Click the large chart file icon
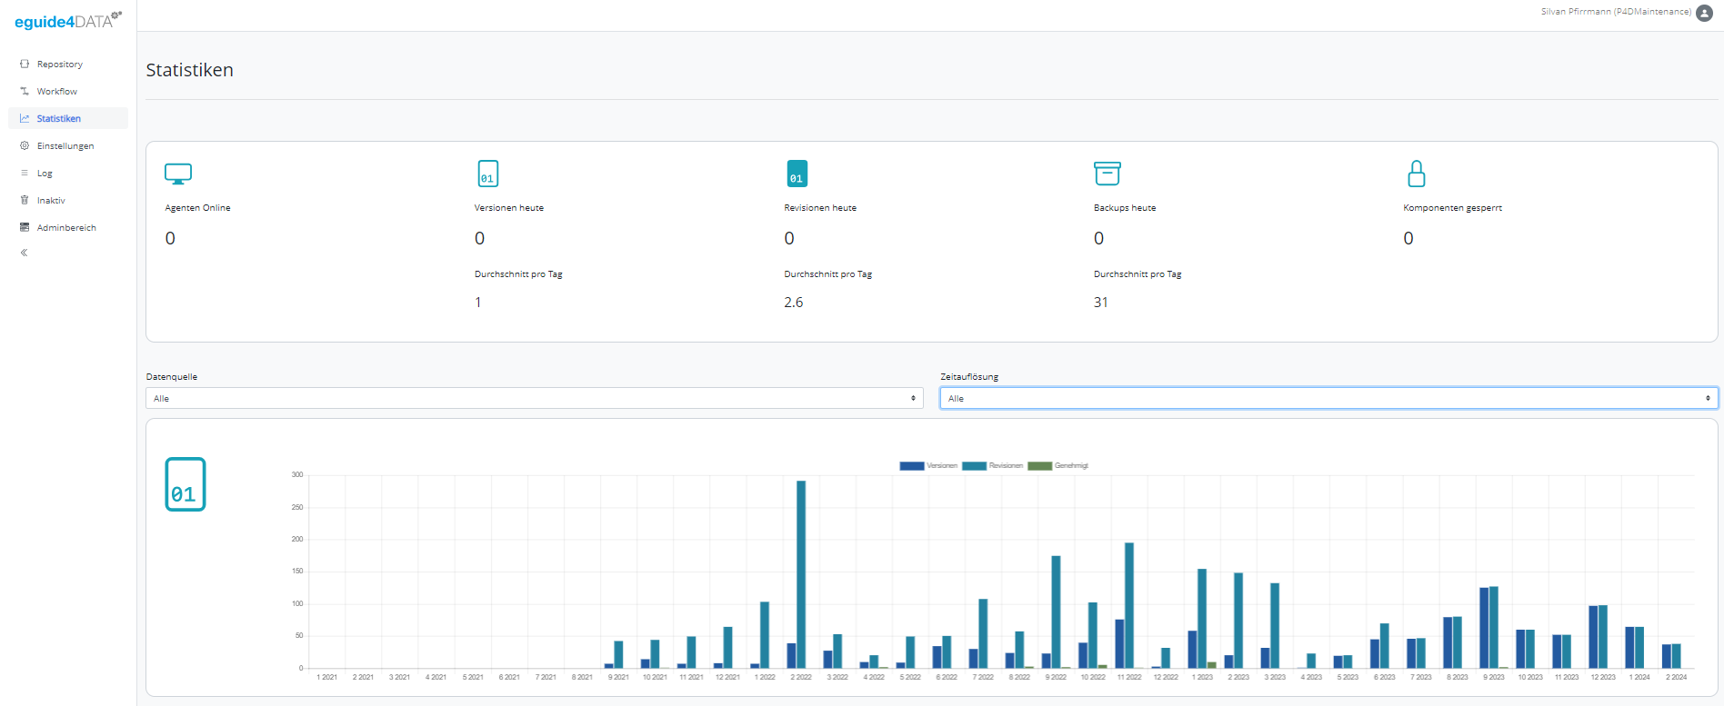 click(x=185, y=484)
